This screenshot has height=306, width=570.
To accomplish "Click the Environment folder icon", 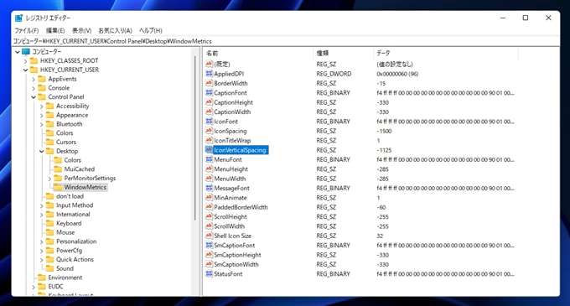I will click(42, 277).
